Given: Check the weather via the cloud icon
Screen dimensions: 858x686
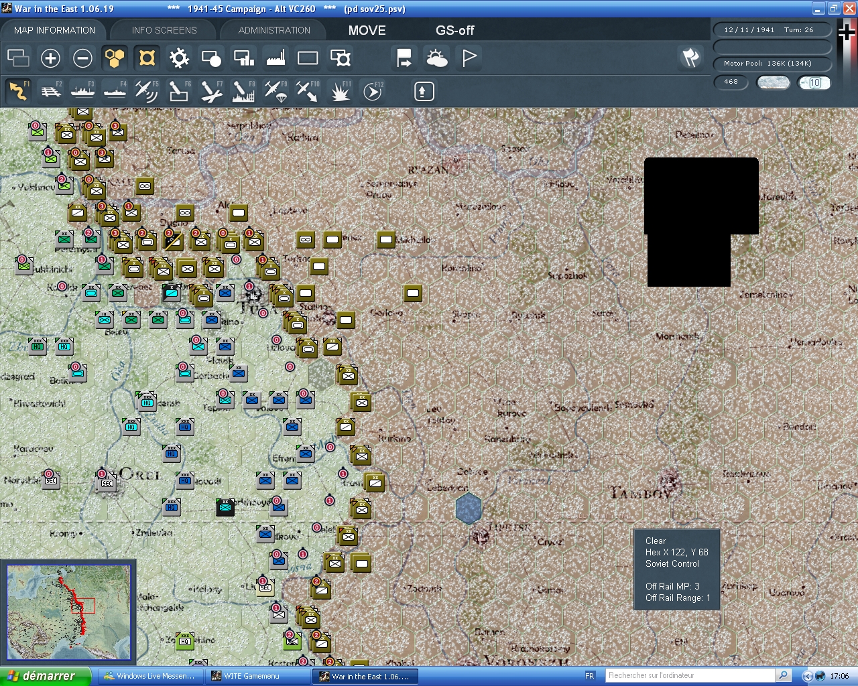Looking at the screenshot, I should 436,58.
